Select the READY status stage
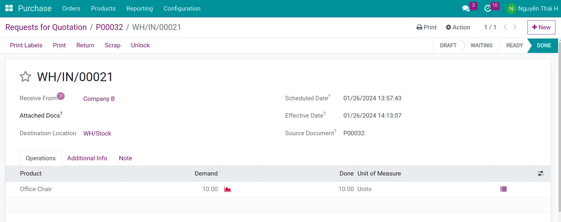Viewport: 561px width, 222px height. (515, 46)
